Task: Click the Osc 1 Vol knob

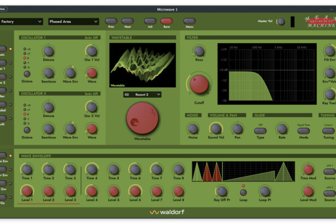Action: [x=92, y=51]
